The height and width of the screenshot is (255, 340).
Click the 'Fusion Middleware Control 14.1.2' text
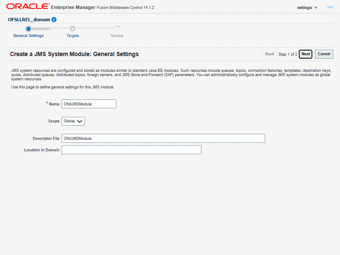coord(125,8)
